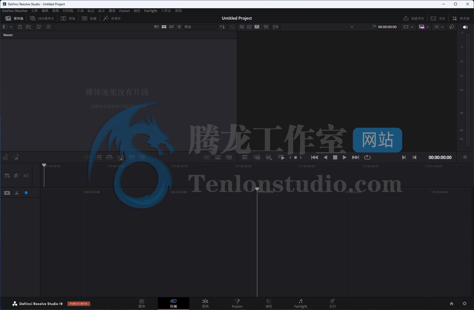Switch to the 剪辑 edit page
Screen dimensions: 474x310
tap(205, 304)
